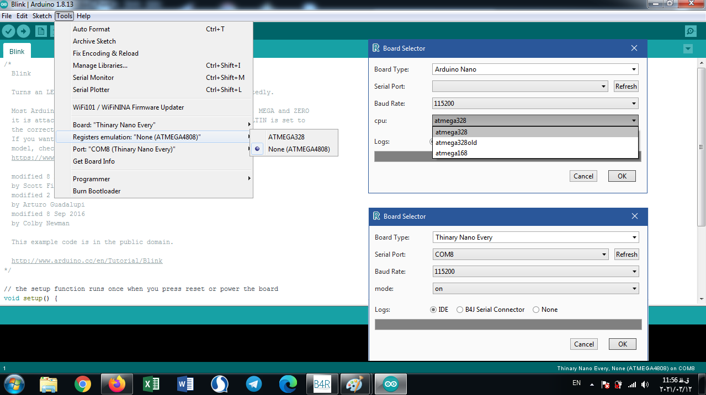The width and height of the screenshot is (706, 395).
Task: Close the Arduino Nano Board Selector dialog
Action: tap(634, 48)
